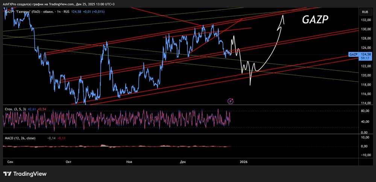
Task: Click the 126,00 price scale label
Action: (x=365, y=48)
